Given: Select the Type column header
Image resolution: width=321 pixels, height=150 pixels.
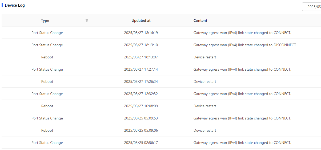Looking at the screenshot, I should 45,20.
